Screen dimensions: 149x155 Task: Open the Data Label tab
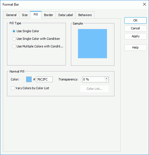[x=66, y=15]
